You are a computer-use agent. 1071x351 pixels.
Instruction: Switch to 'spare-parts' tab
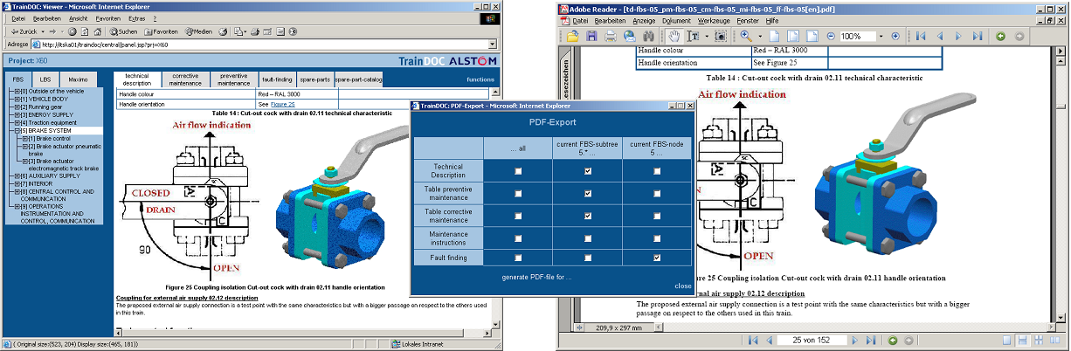click(314, 80)
